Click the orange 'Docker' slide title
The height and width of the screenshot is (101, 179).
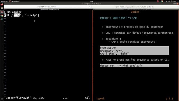click(135, 12)
